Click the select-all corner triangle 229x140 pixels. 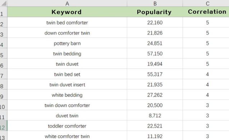4,3
